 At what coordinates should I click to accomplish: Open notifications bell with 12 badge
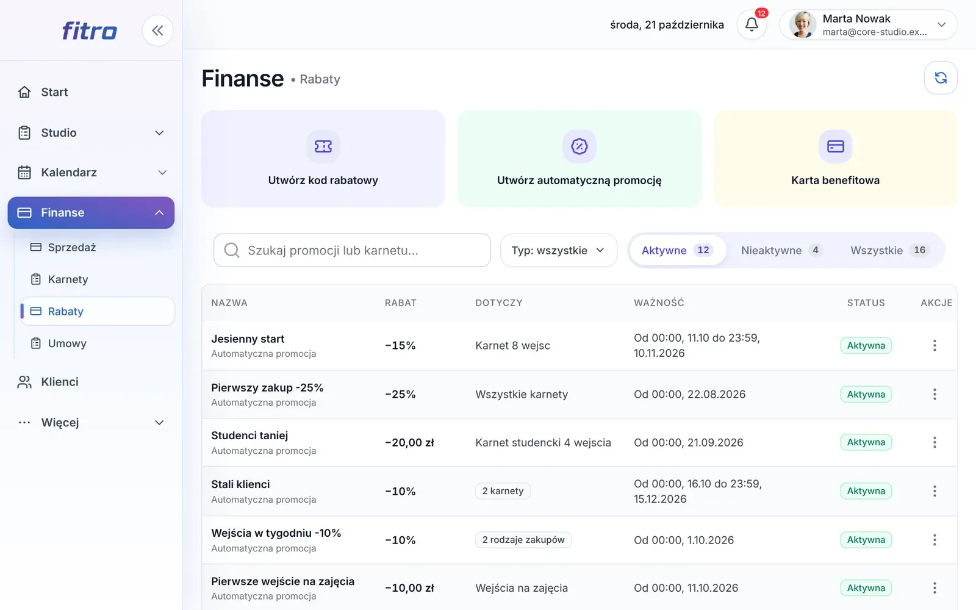click(752, 24)
